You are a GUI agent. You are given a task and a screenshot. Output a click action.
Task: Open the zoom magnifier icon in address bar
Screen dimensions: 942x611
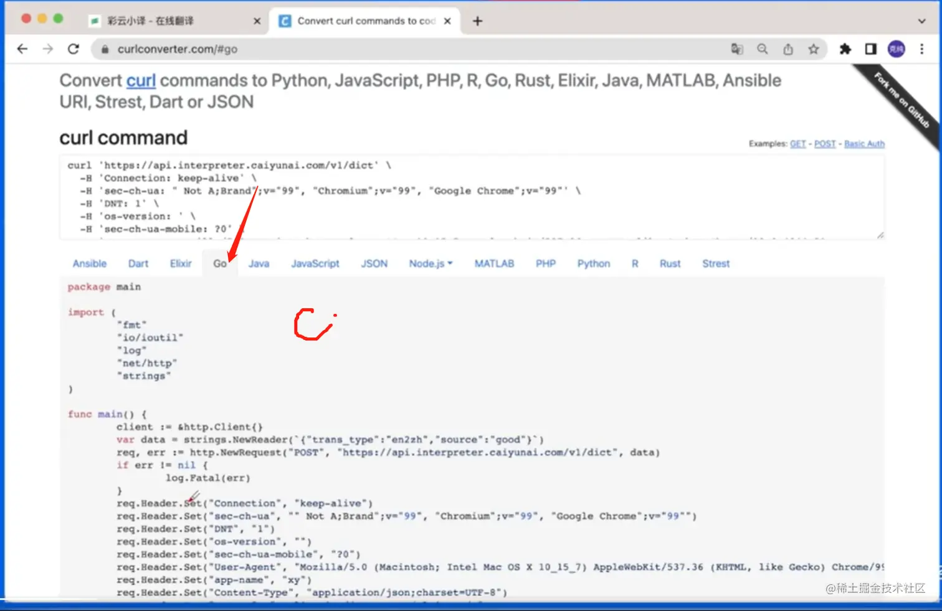tap(763, 49)
